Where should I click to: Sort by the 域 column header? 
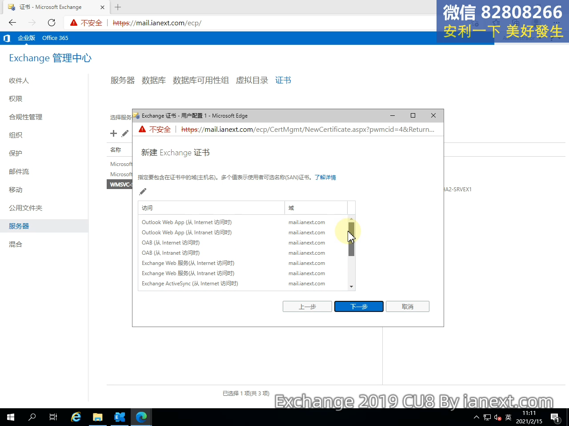316,208
